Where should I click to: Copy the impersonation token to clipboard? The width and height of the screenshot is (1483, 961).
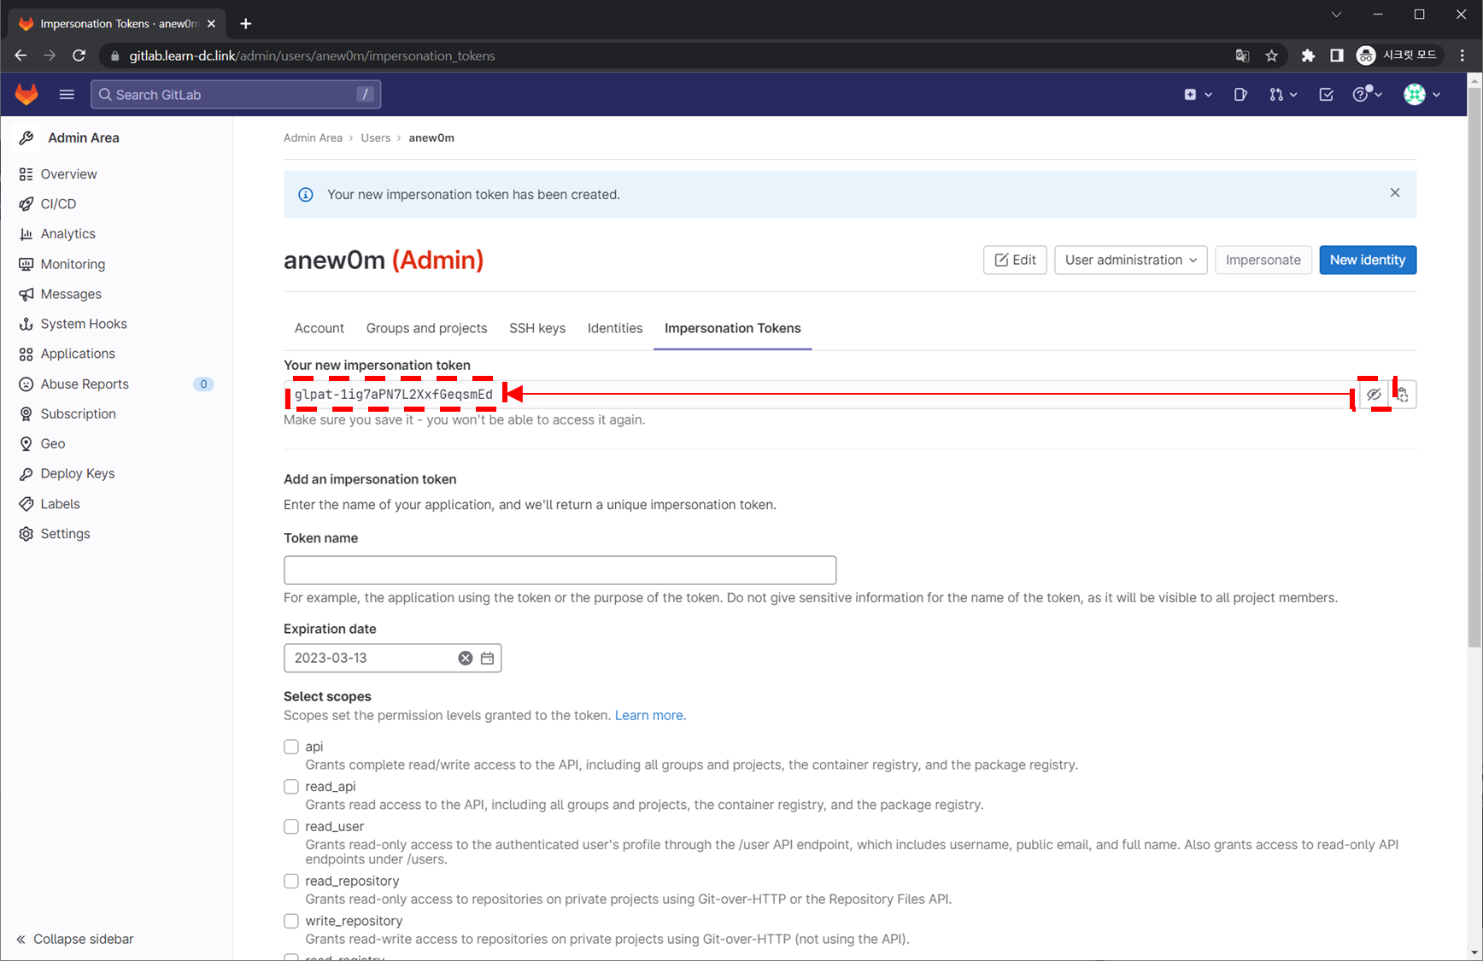(1403, 395)
